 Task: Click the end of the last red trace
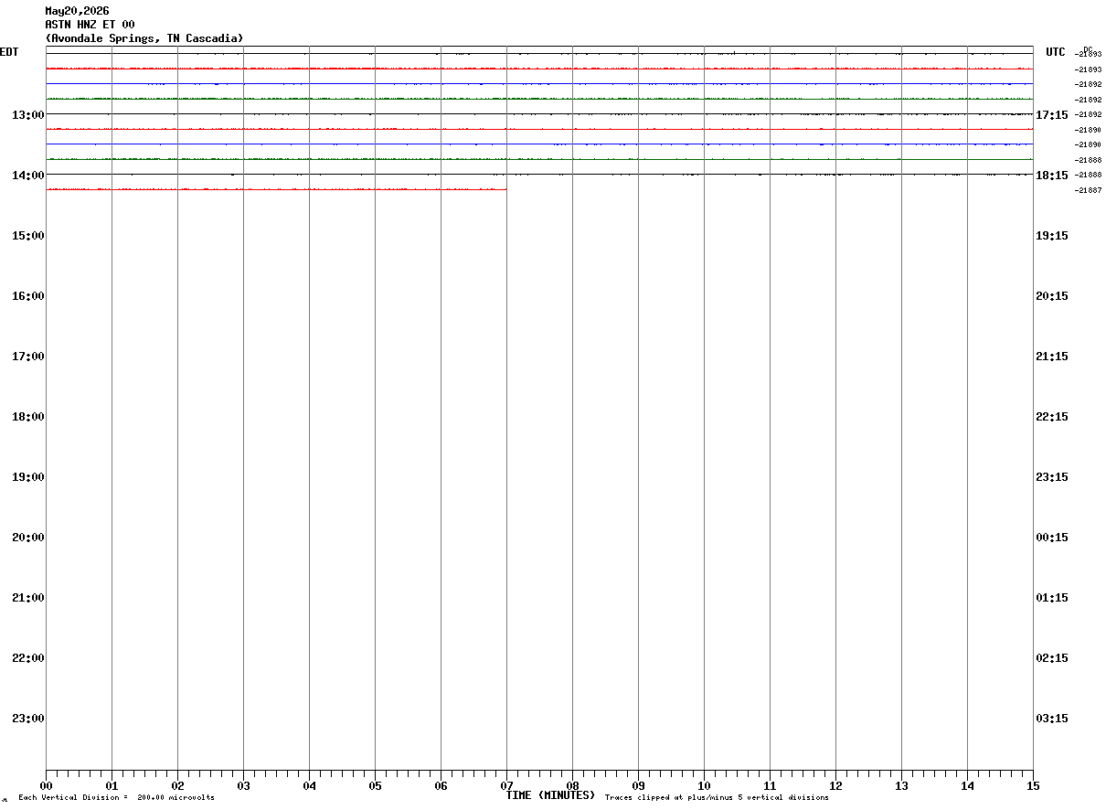point(505,189)
